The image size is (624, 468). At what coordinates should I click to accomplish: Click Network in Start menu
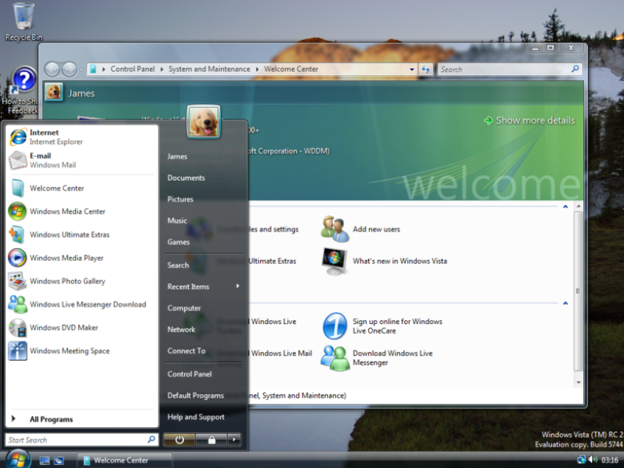coord(204,330)
